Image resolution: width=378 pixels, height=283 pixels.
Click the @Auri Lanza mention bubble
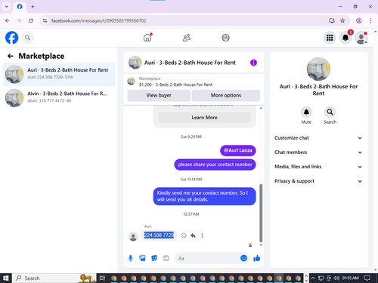pyautogui.click(x=238, y=150)
